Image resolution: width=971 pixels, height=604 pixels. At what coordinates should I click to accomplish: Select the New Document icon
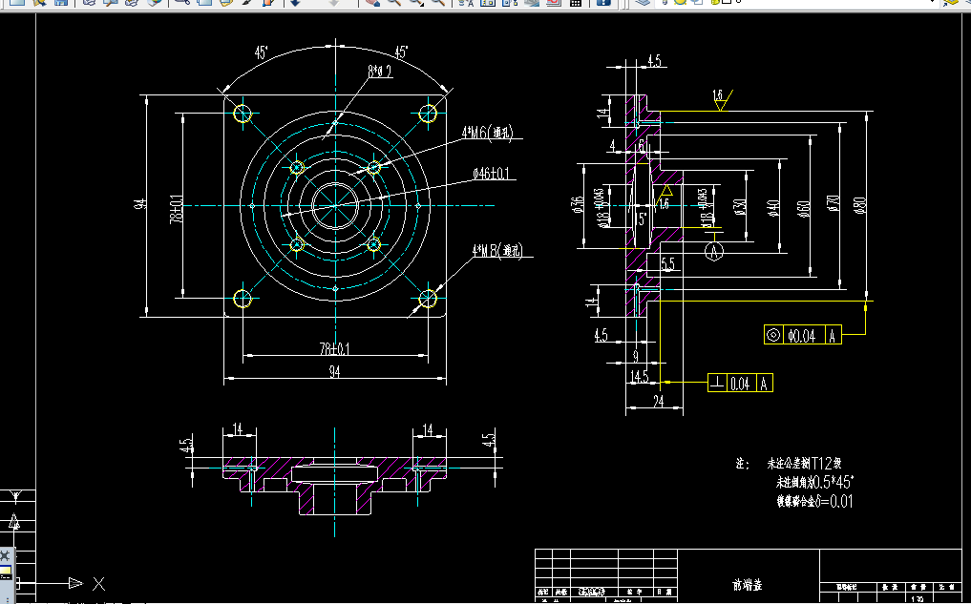[11, 5]
